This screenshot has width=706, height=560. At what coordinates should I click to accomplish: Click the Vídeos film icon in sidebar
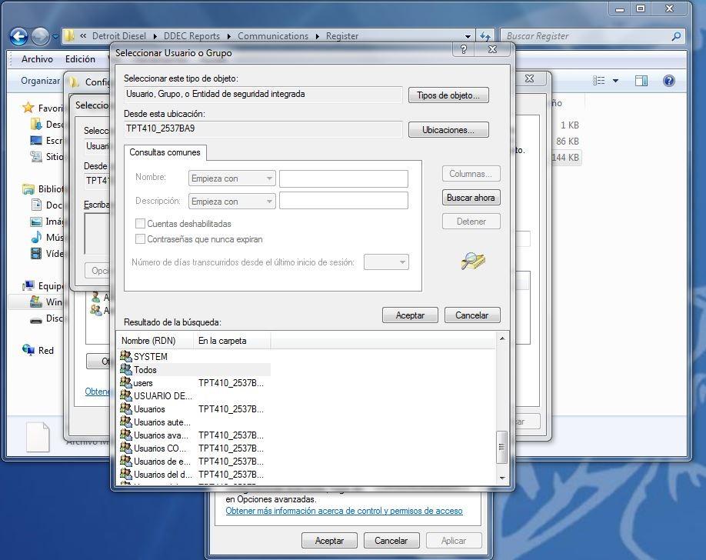tap(36, 254)
